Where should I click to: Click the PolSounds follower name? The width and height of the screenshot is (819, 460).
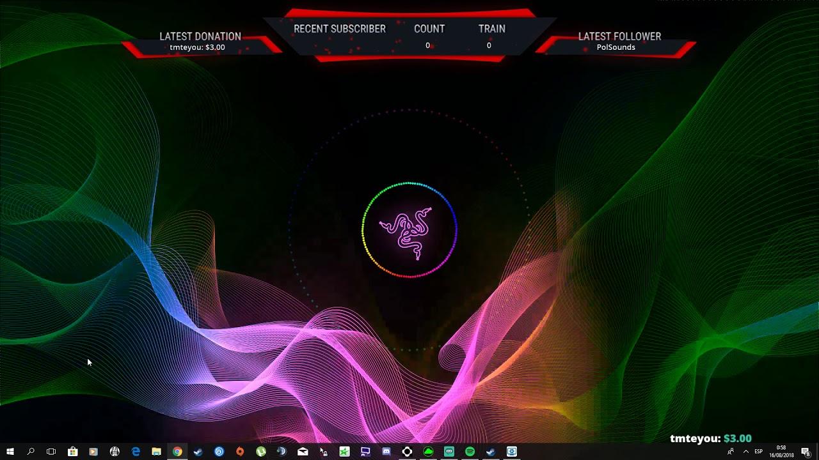click(x=616, y=47)
